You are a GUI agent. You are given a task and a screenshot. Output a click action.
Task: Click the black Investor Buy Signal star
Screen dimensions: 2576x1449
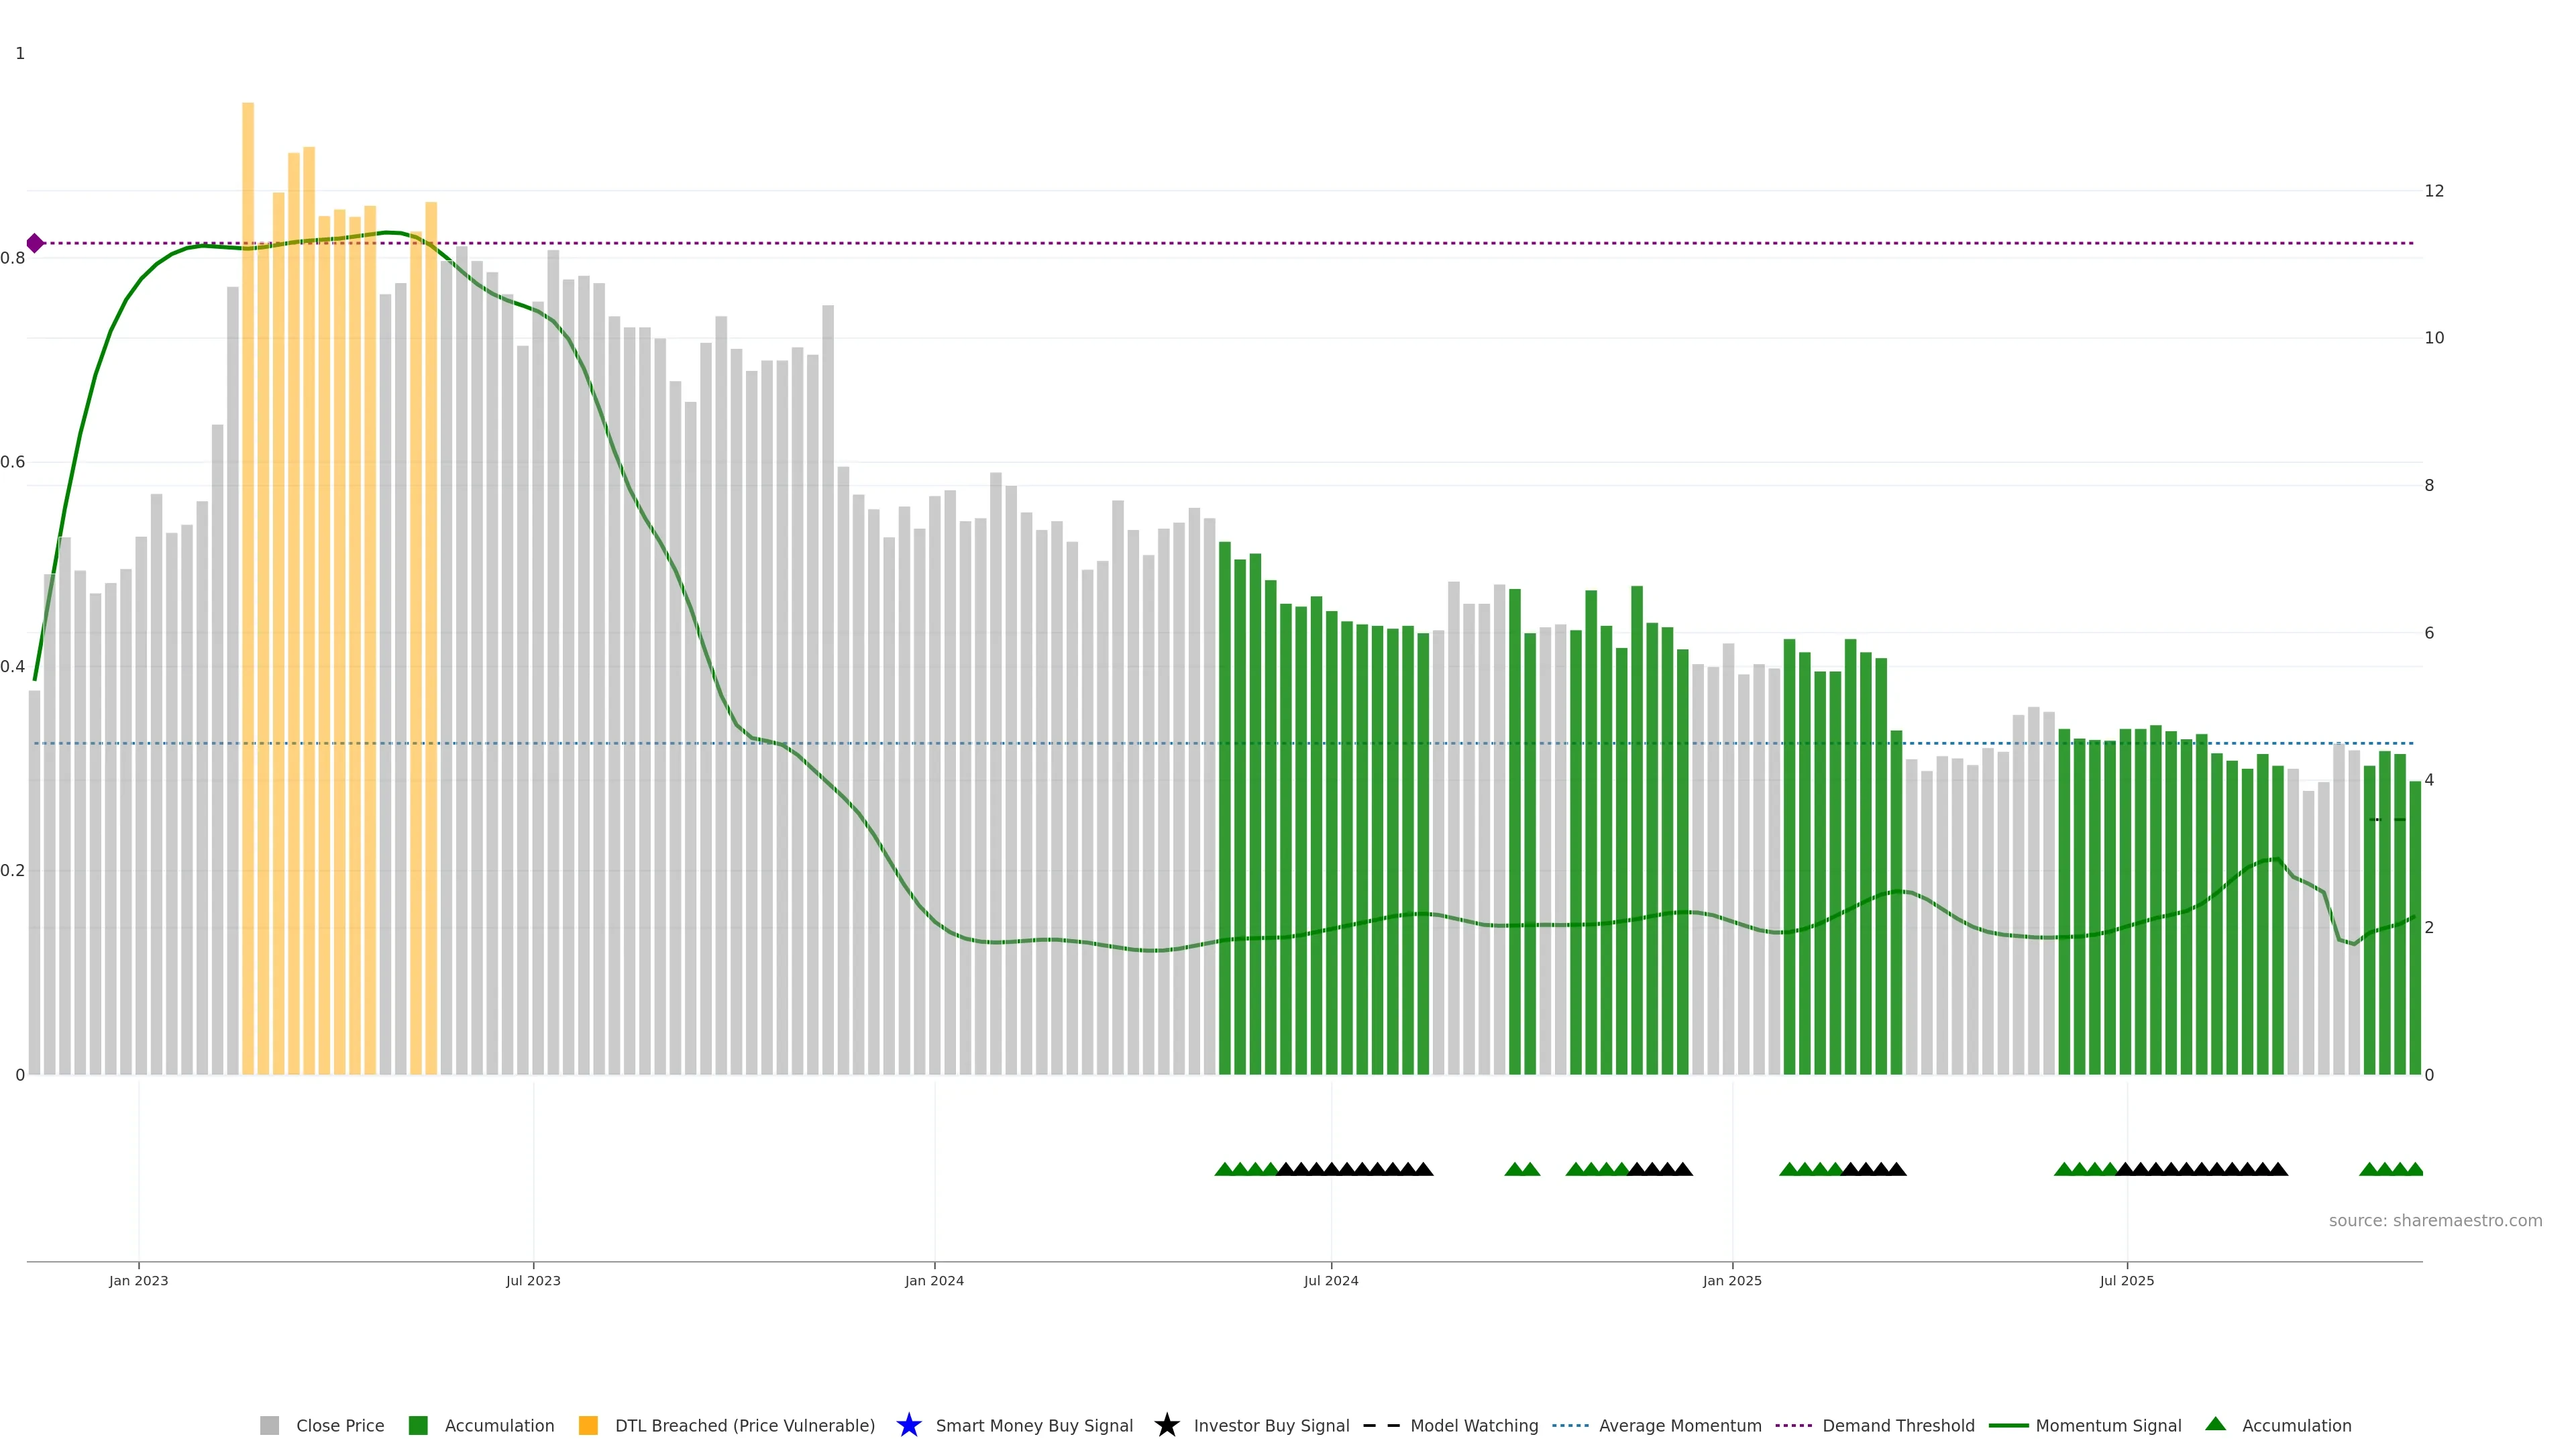pyautogui.click(x=1166, y=1425)
